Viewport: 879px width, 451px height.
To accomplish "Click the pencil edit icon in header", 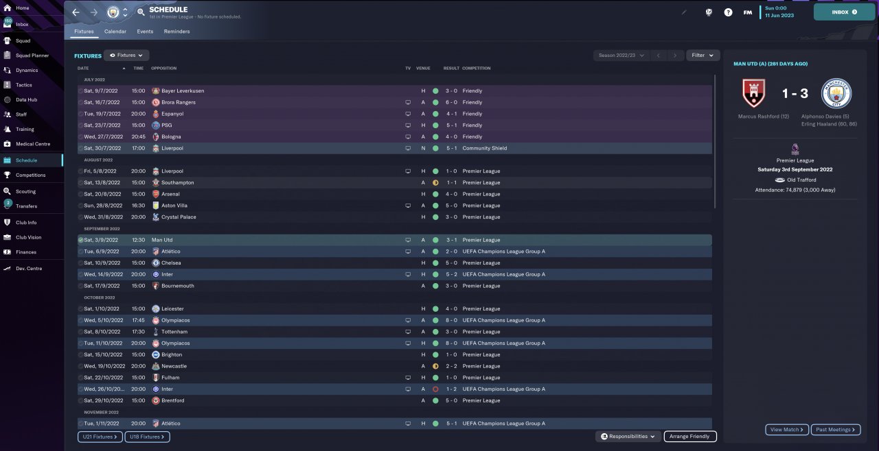I will coord(684,12).
